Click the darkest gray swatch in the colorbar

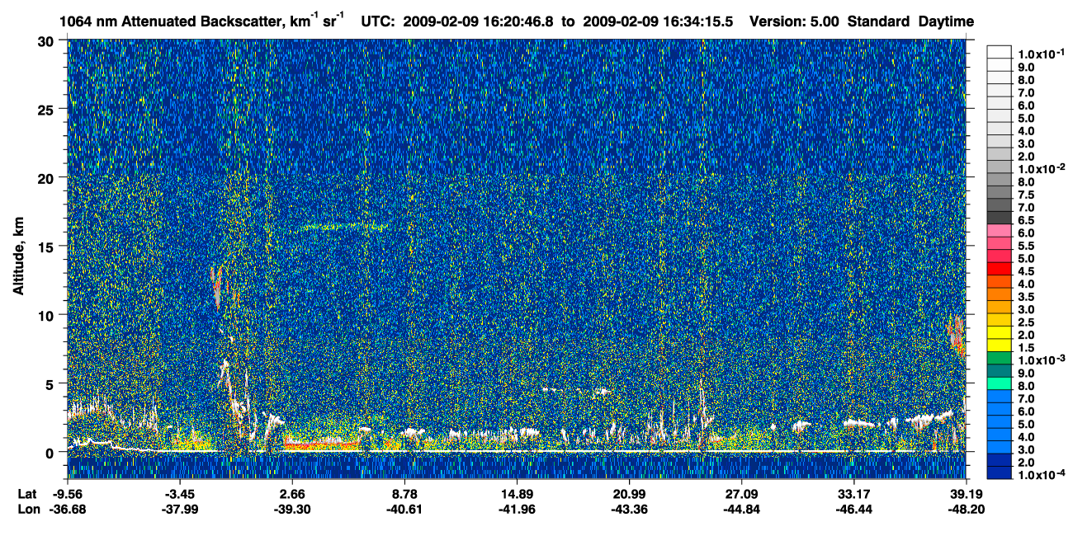point(1000,217)
